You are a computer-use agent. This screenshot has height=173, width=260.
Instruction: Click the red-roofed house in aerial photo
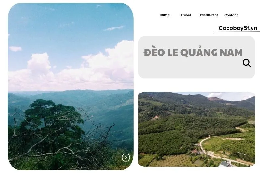(196, 151)
